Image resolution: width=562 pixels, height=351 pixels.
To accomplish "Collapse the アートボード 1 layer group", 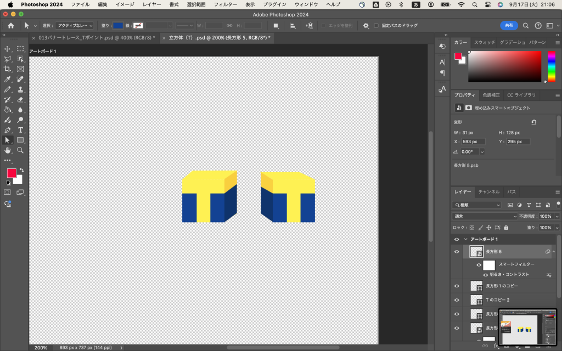I will pyautogui.click(x=466, y=240).
